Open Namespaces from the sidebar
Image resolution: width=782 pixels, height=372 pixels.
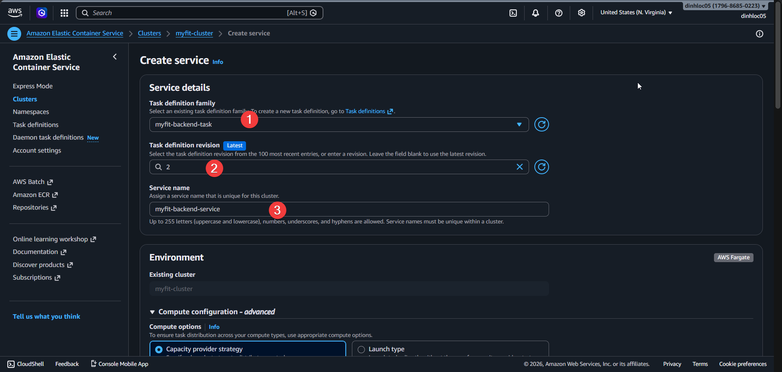[x=31, y=112]
